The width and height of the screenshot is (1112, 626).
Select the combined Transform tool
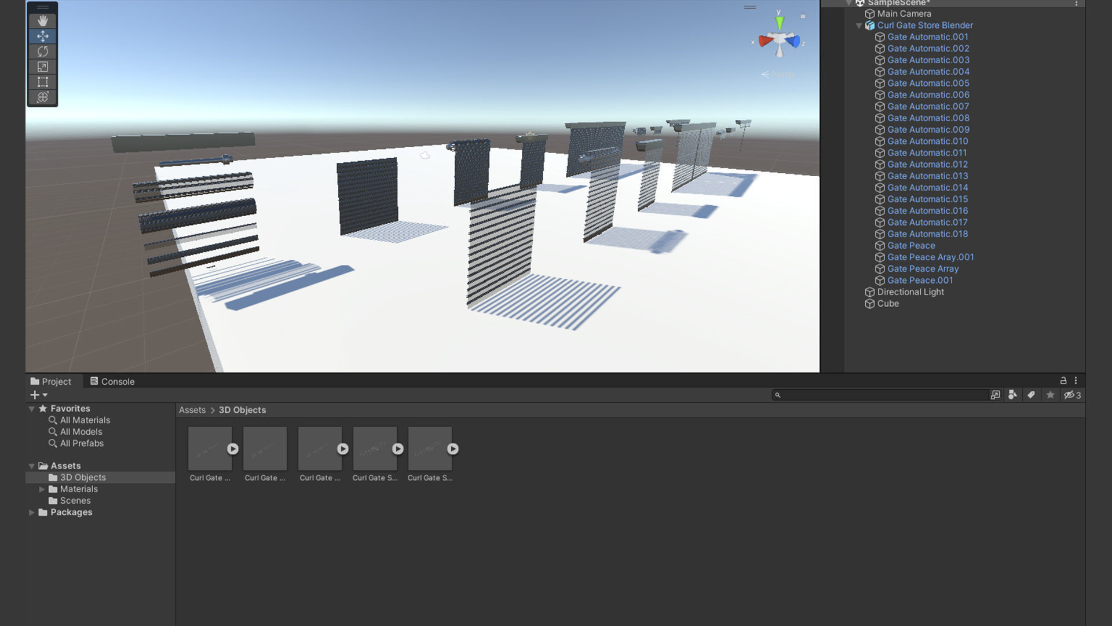tap(42, 97)
